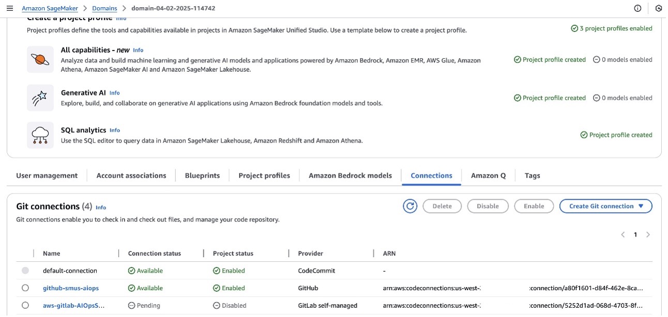Switch to the Account associations tab
The height and width of the screenshot is (317, 668).
point(131,176)
